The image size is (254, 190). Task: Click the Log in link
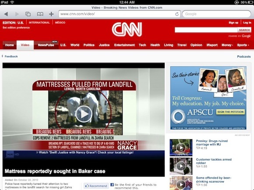click(x=247, y=23)
